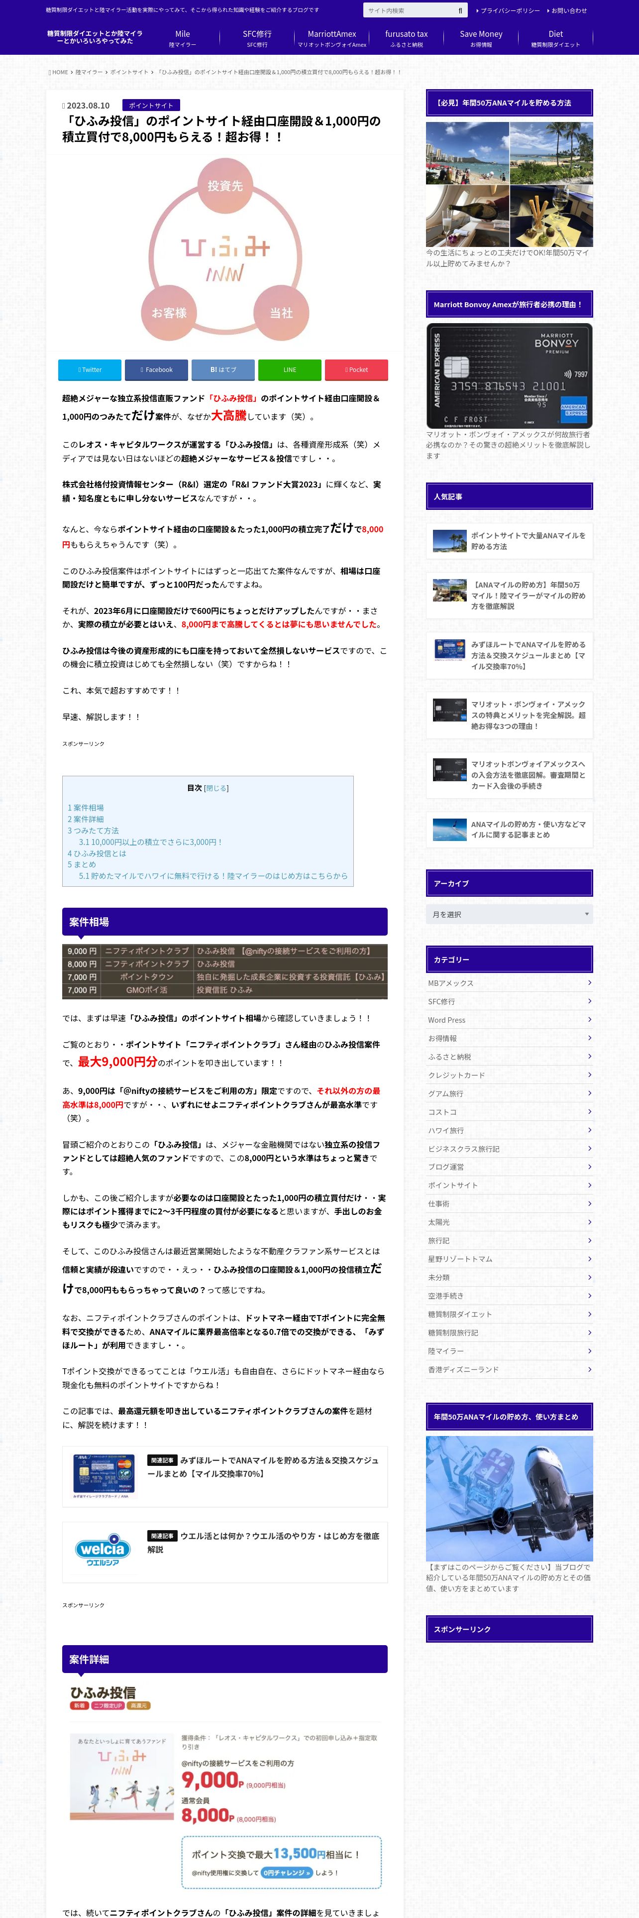Open the Save Money menu item
639x1918 pixels.
[481, 39]
